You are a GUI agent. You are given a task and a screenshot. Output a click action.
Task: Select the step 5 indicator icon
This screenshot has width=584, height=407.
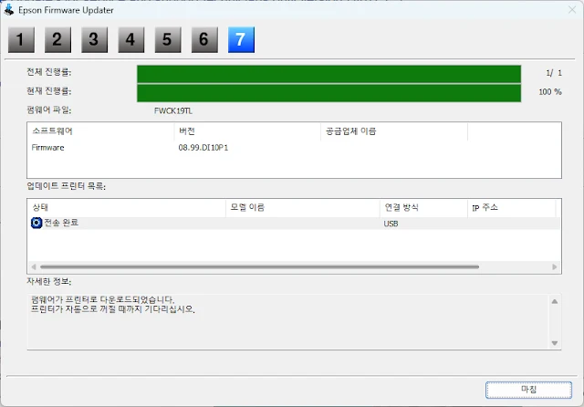(x=167, y=39)
